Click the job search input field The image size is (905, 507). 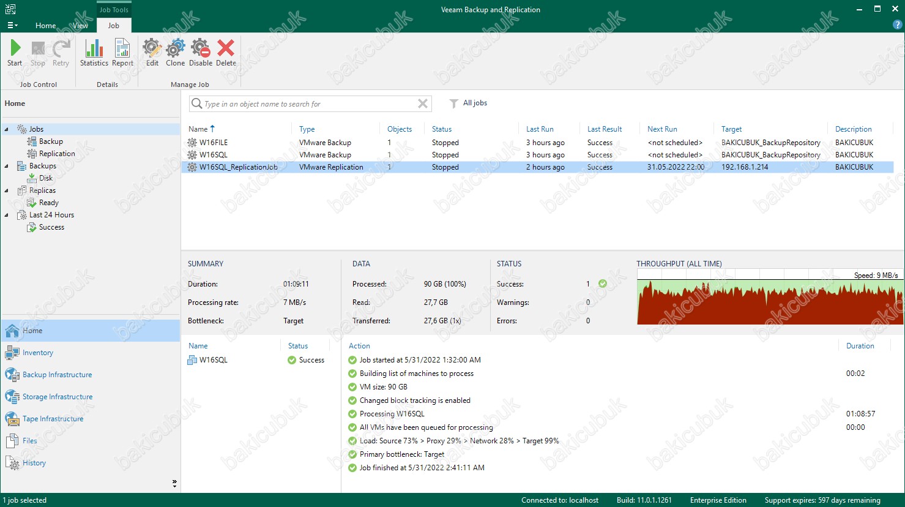309,103
